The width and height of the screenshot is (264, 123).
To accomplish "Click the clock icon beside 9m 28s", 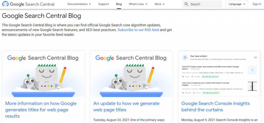I will tap(193, 77).
